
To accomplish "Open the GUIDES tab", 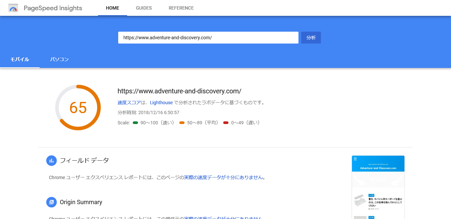I will coord(144,8).
